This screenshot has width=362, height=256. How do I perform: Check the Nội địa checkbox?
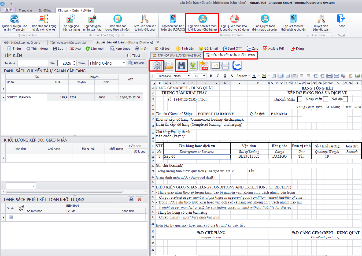345,99
